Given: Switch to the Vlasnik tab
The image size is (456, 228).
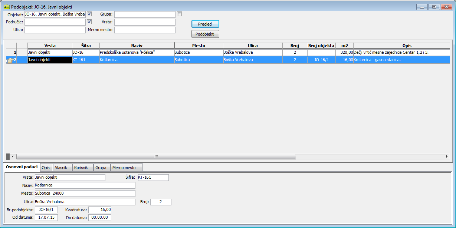Looking at the screenshot, I should pyautogui.click(x=61, y=168).
